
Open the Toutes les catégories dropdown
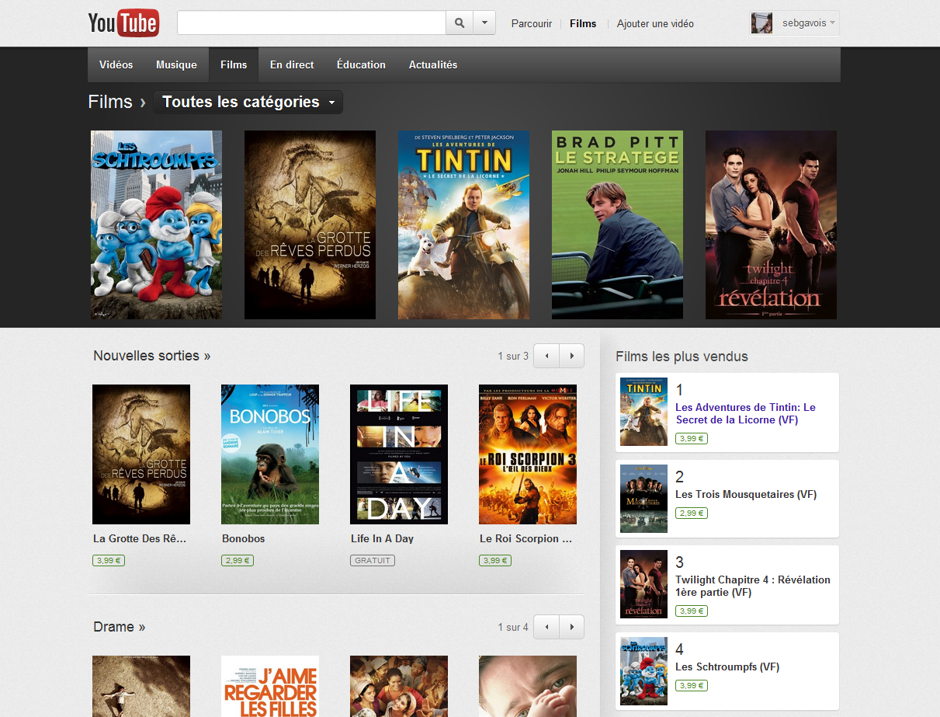coord(248,102)
